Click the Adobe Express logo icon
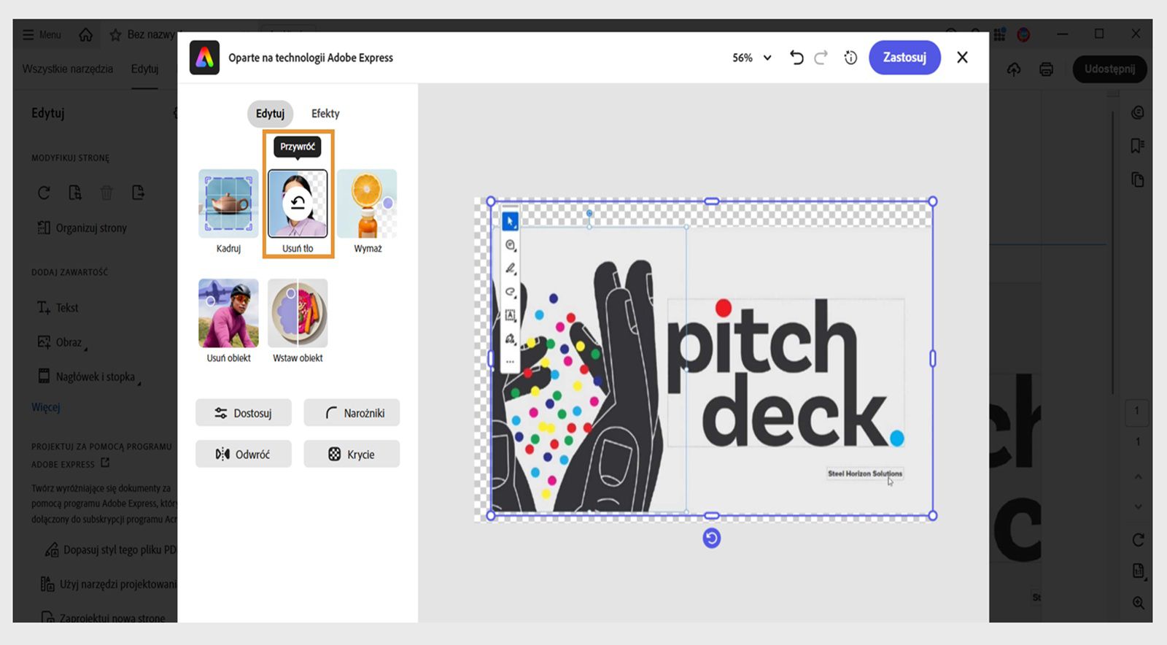Image resolution: width=1167 pixels, height=645 pixels. [x=205, y=58]
